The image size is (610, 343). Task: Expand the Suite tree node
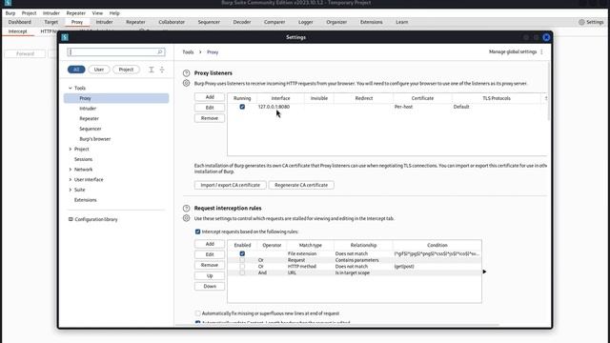tap(71, 190)
